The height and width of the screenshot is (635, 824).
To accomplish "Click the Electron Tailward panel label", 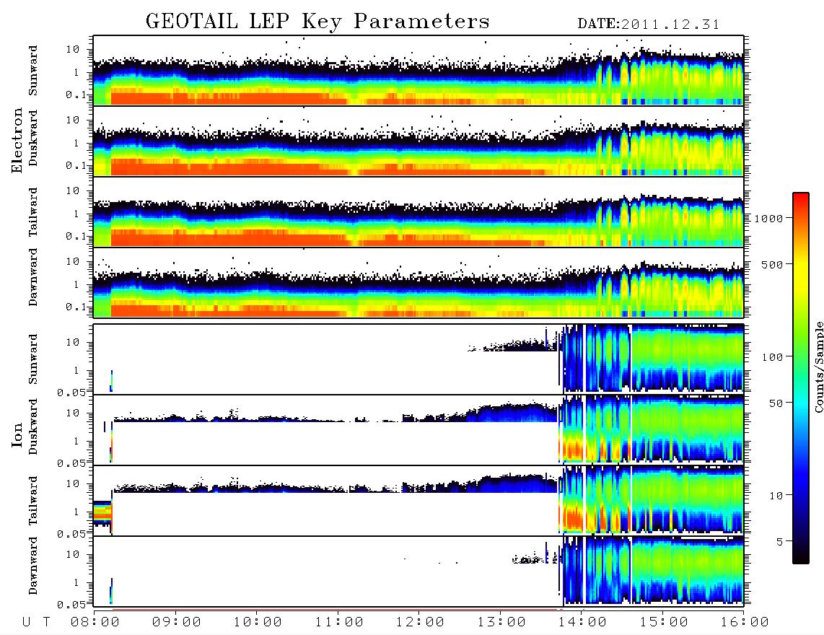I will pyautogui.click(x=33, y=212).
